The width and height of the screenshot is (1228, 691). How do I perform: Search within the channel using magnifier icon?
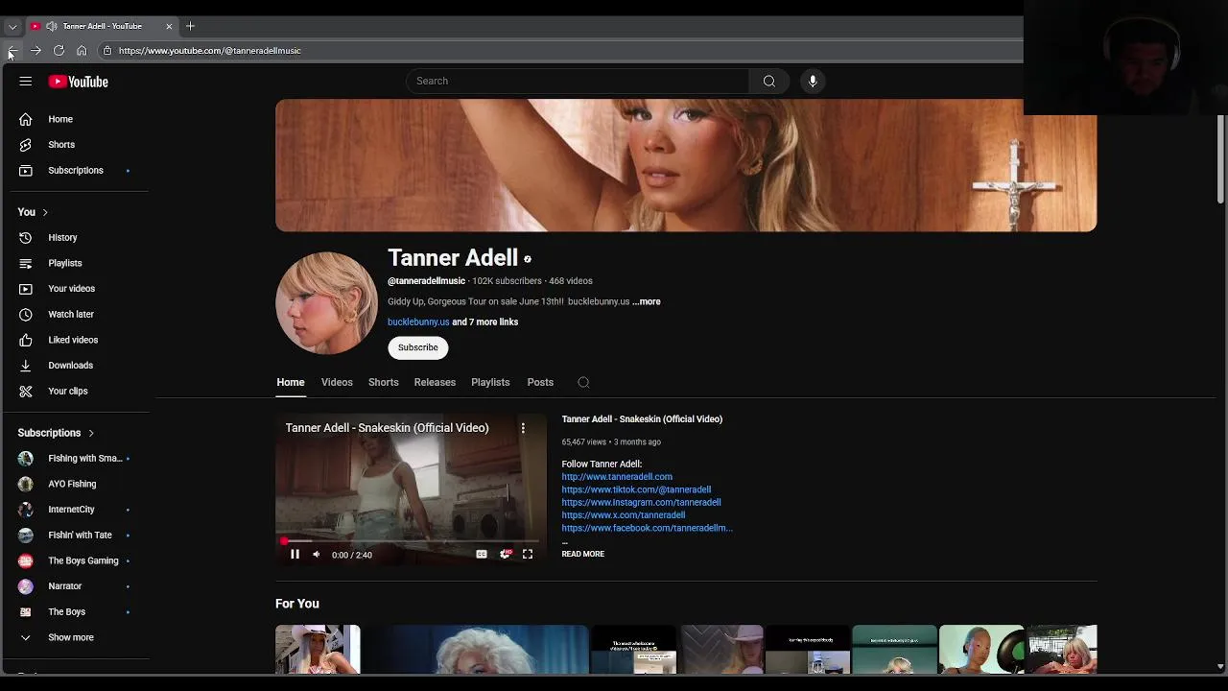click(x=583, y=382)
